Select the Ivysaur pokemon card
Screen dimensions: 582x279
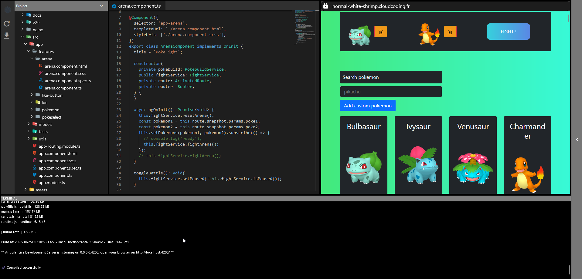[418, 155]
